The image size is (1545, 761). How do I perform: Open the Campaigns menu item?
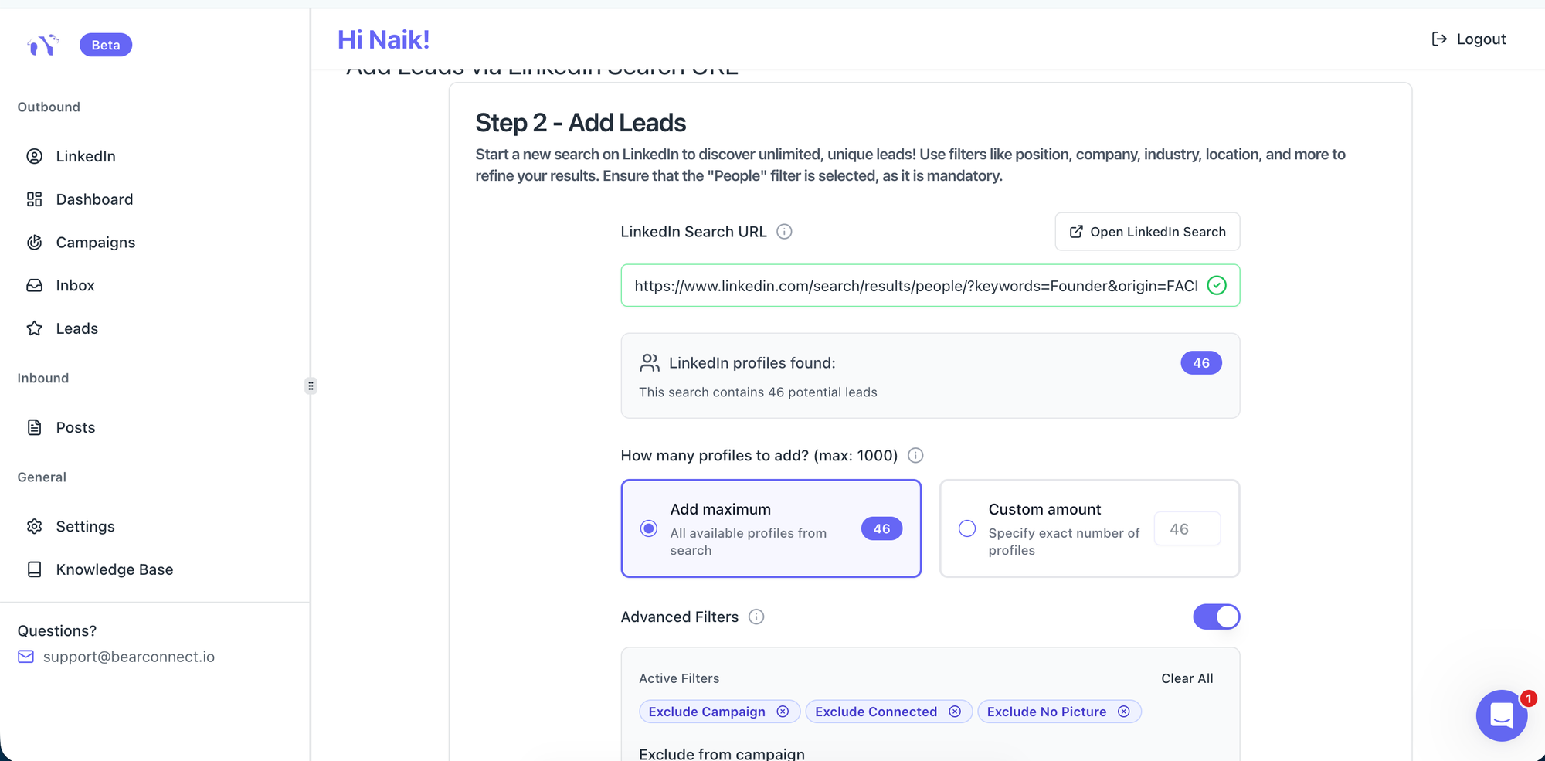coord(95,243)
